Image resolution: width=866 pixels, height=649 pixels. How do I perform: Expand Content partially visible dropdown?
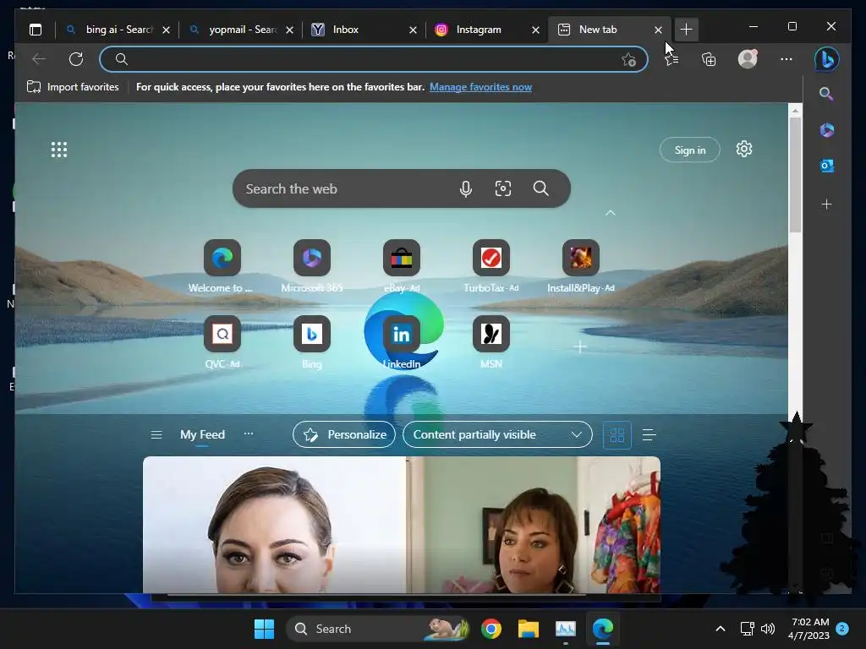tap(497, 435)
